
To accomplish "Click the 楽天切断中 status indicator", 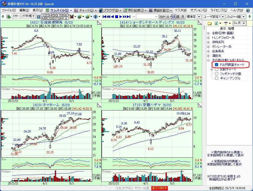I will pyautogui.click(x=159, y=188).
